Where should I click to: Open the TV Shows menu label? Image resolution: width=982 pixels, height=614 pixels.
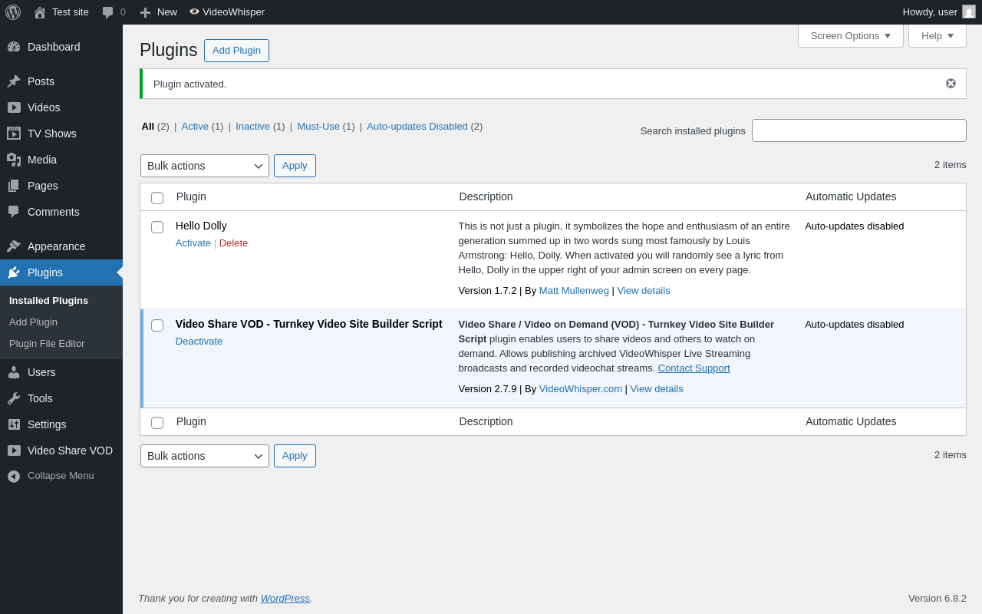point(52,134)
